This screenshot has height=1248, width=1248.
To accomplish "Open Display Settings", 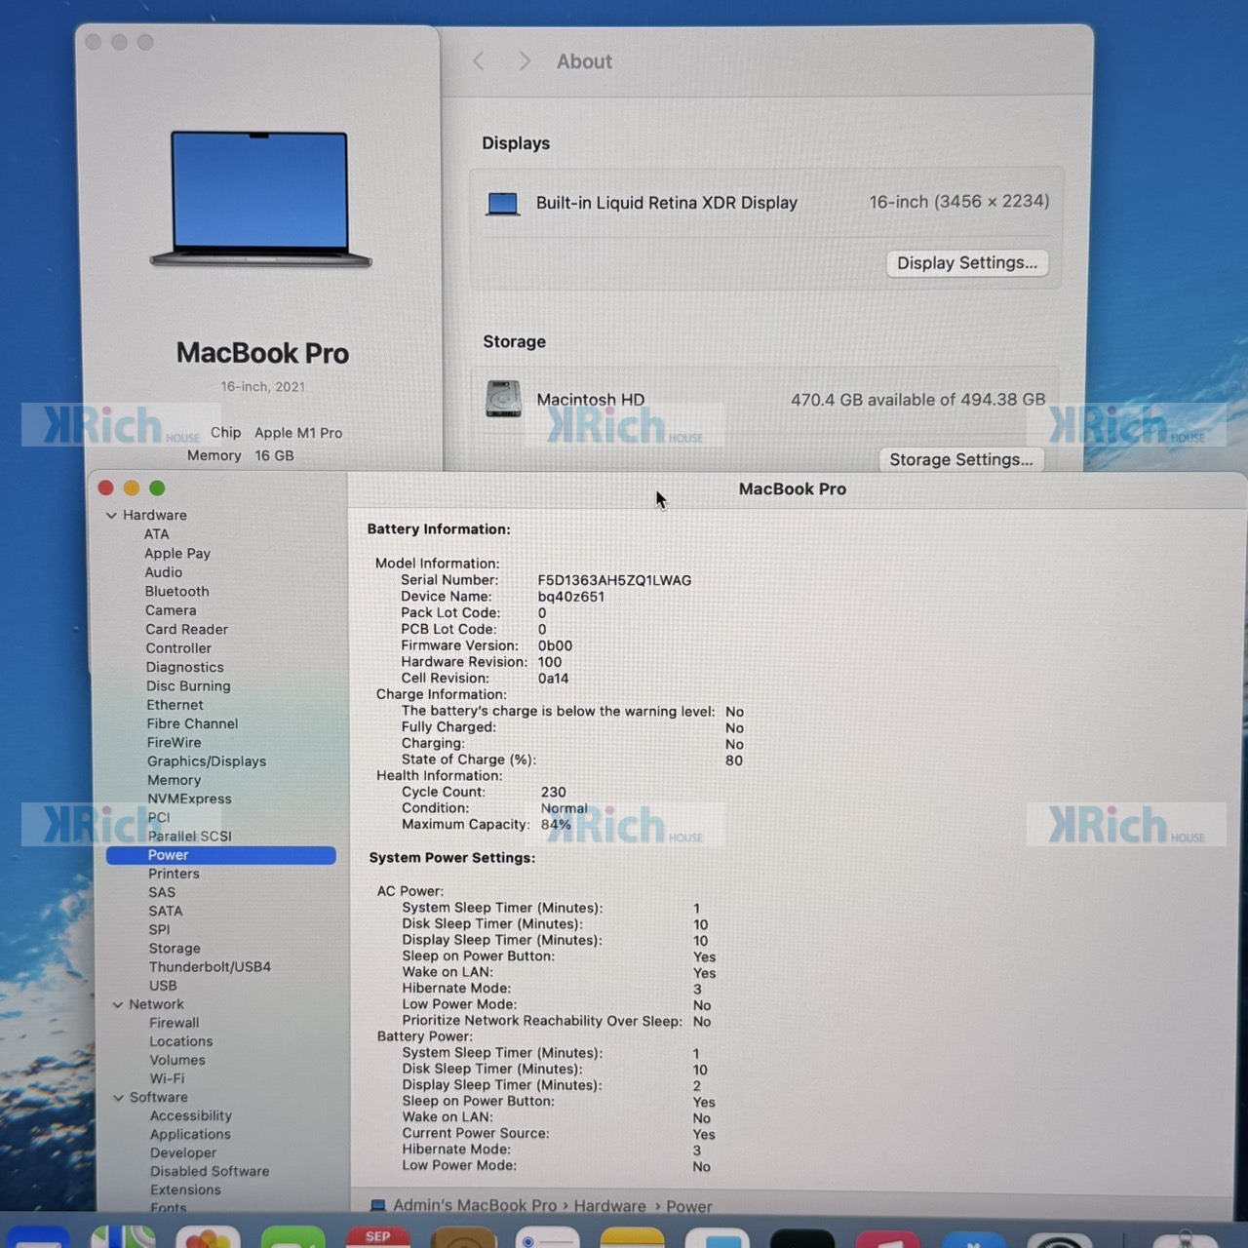I will pos(967,263).
